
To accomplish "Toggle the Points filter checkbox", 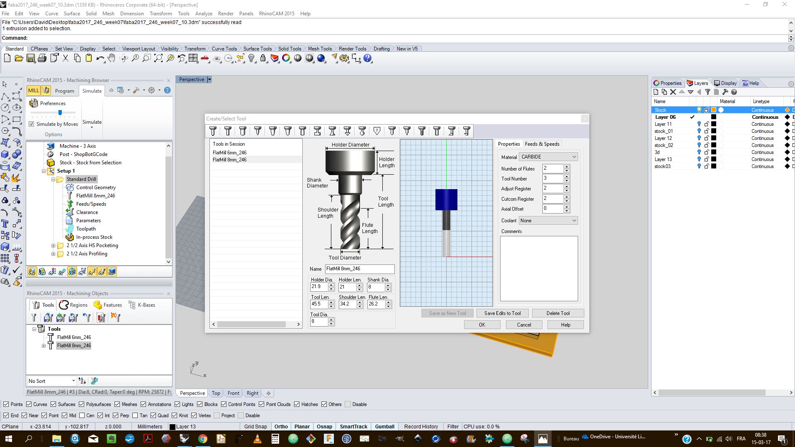I will [x=6, y=404].
